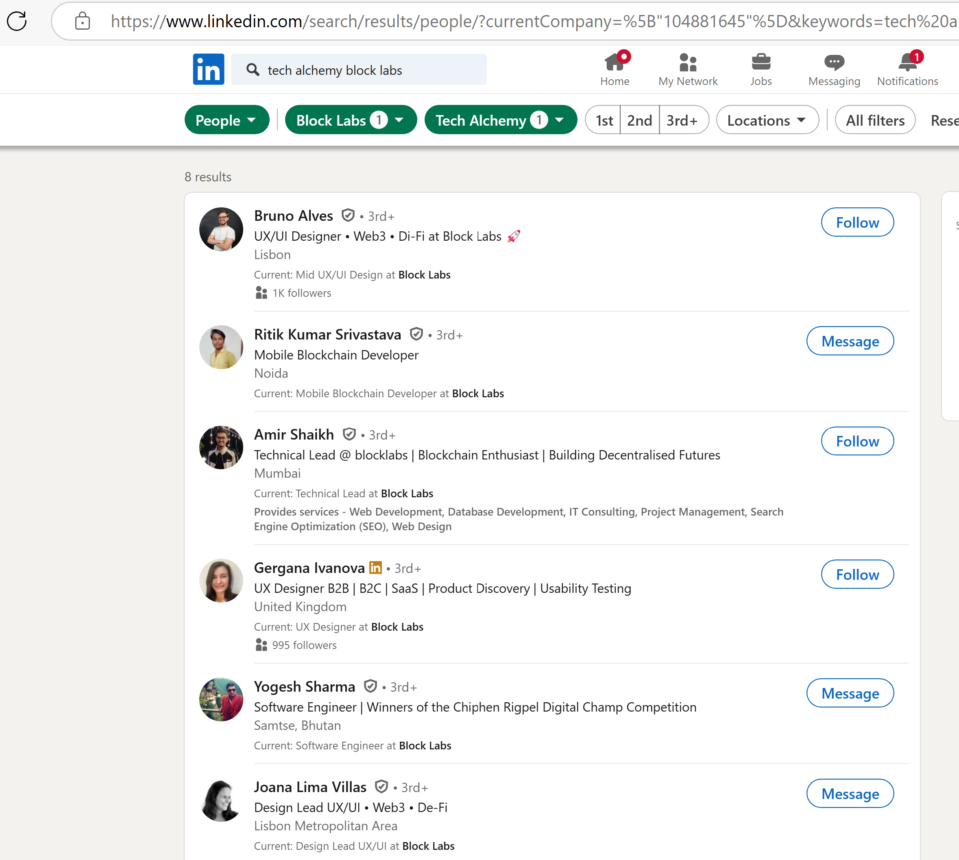Click the followers icon beside 1K followers
Image resolution: width=959 pixels, height=860 pixels.
[261, 293]
